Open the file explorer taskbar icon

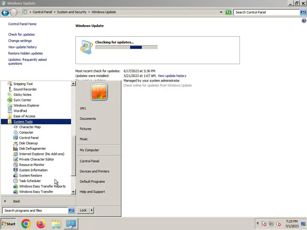pos(56,224)
